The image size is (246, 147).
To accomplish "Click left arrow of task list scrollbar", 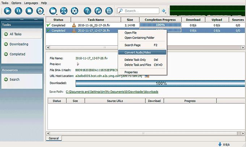I will (48, 47).
